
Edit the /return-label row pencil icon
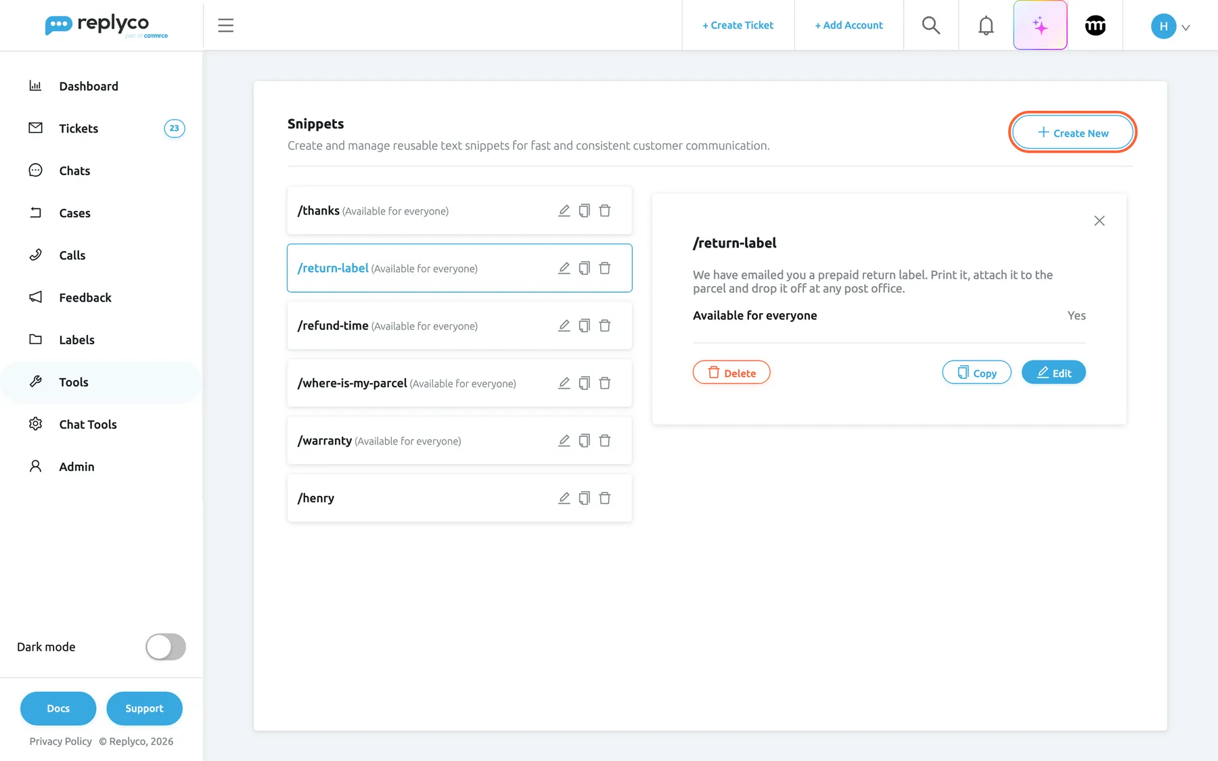click(564, 268)
